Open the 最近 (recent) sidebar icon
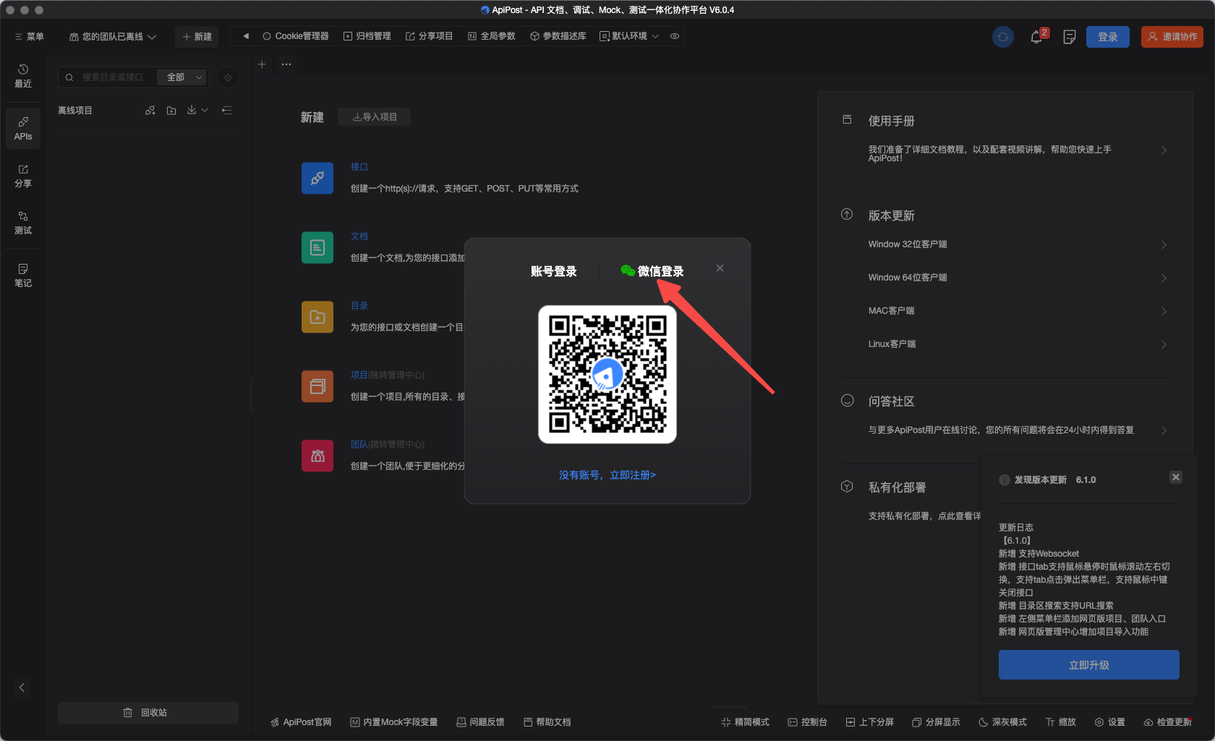 (23, 76)
